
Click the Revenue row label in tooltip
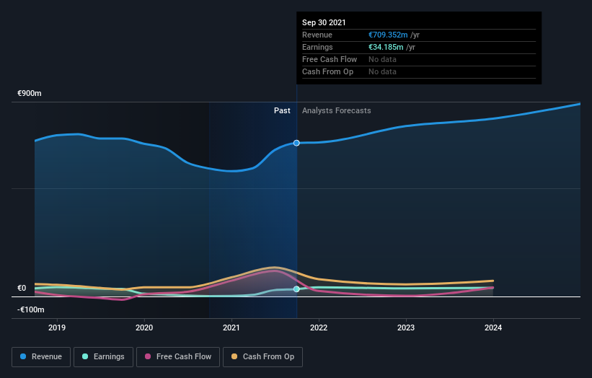pos(317,35)
